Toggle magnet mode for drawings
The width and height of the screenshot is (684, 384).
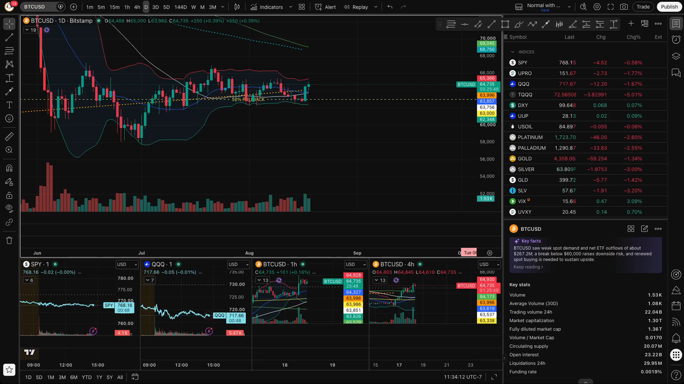(x=9, y=168)
